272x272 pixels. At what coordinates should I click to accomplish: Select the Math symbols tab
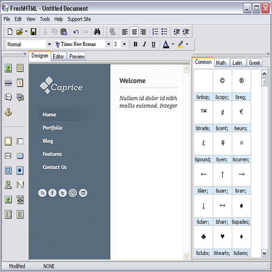point(221,63)
